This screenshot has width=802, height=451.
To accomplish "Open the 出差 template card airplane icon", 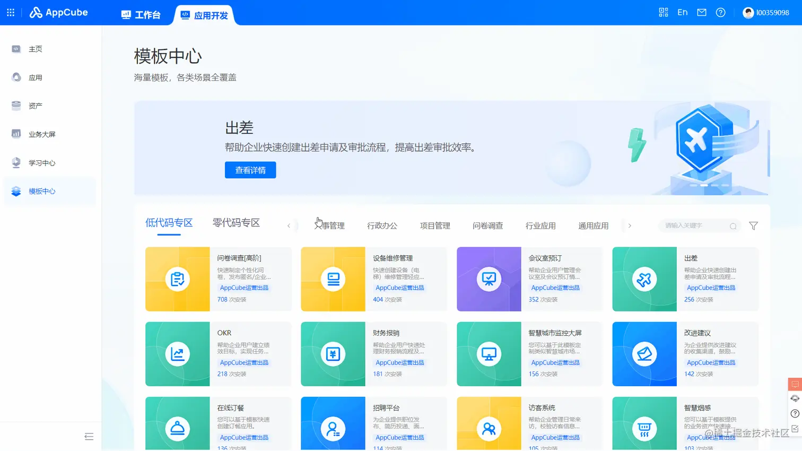I will click(644, 279).
